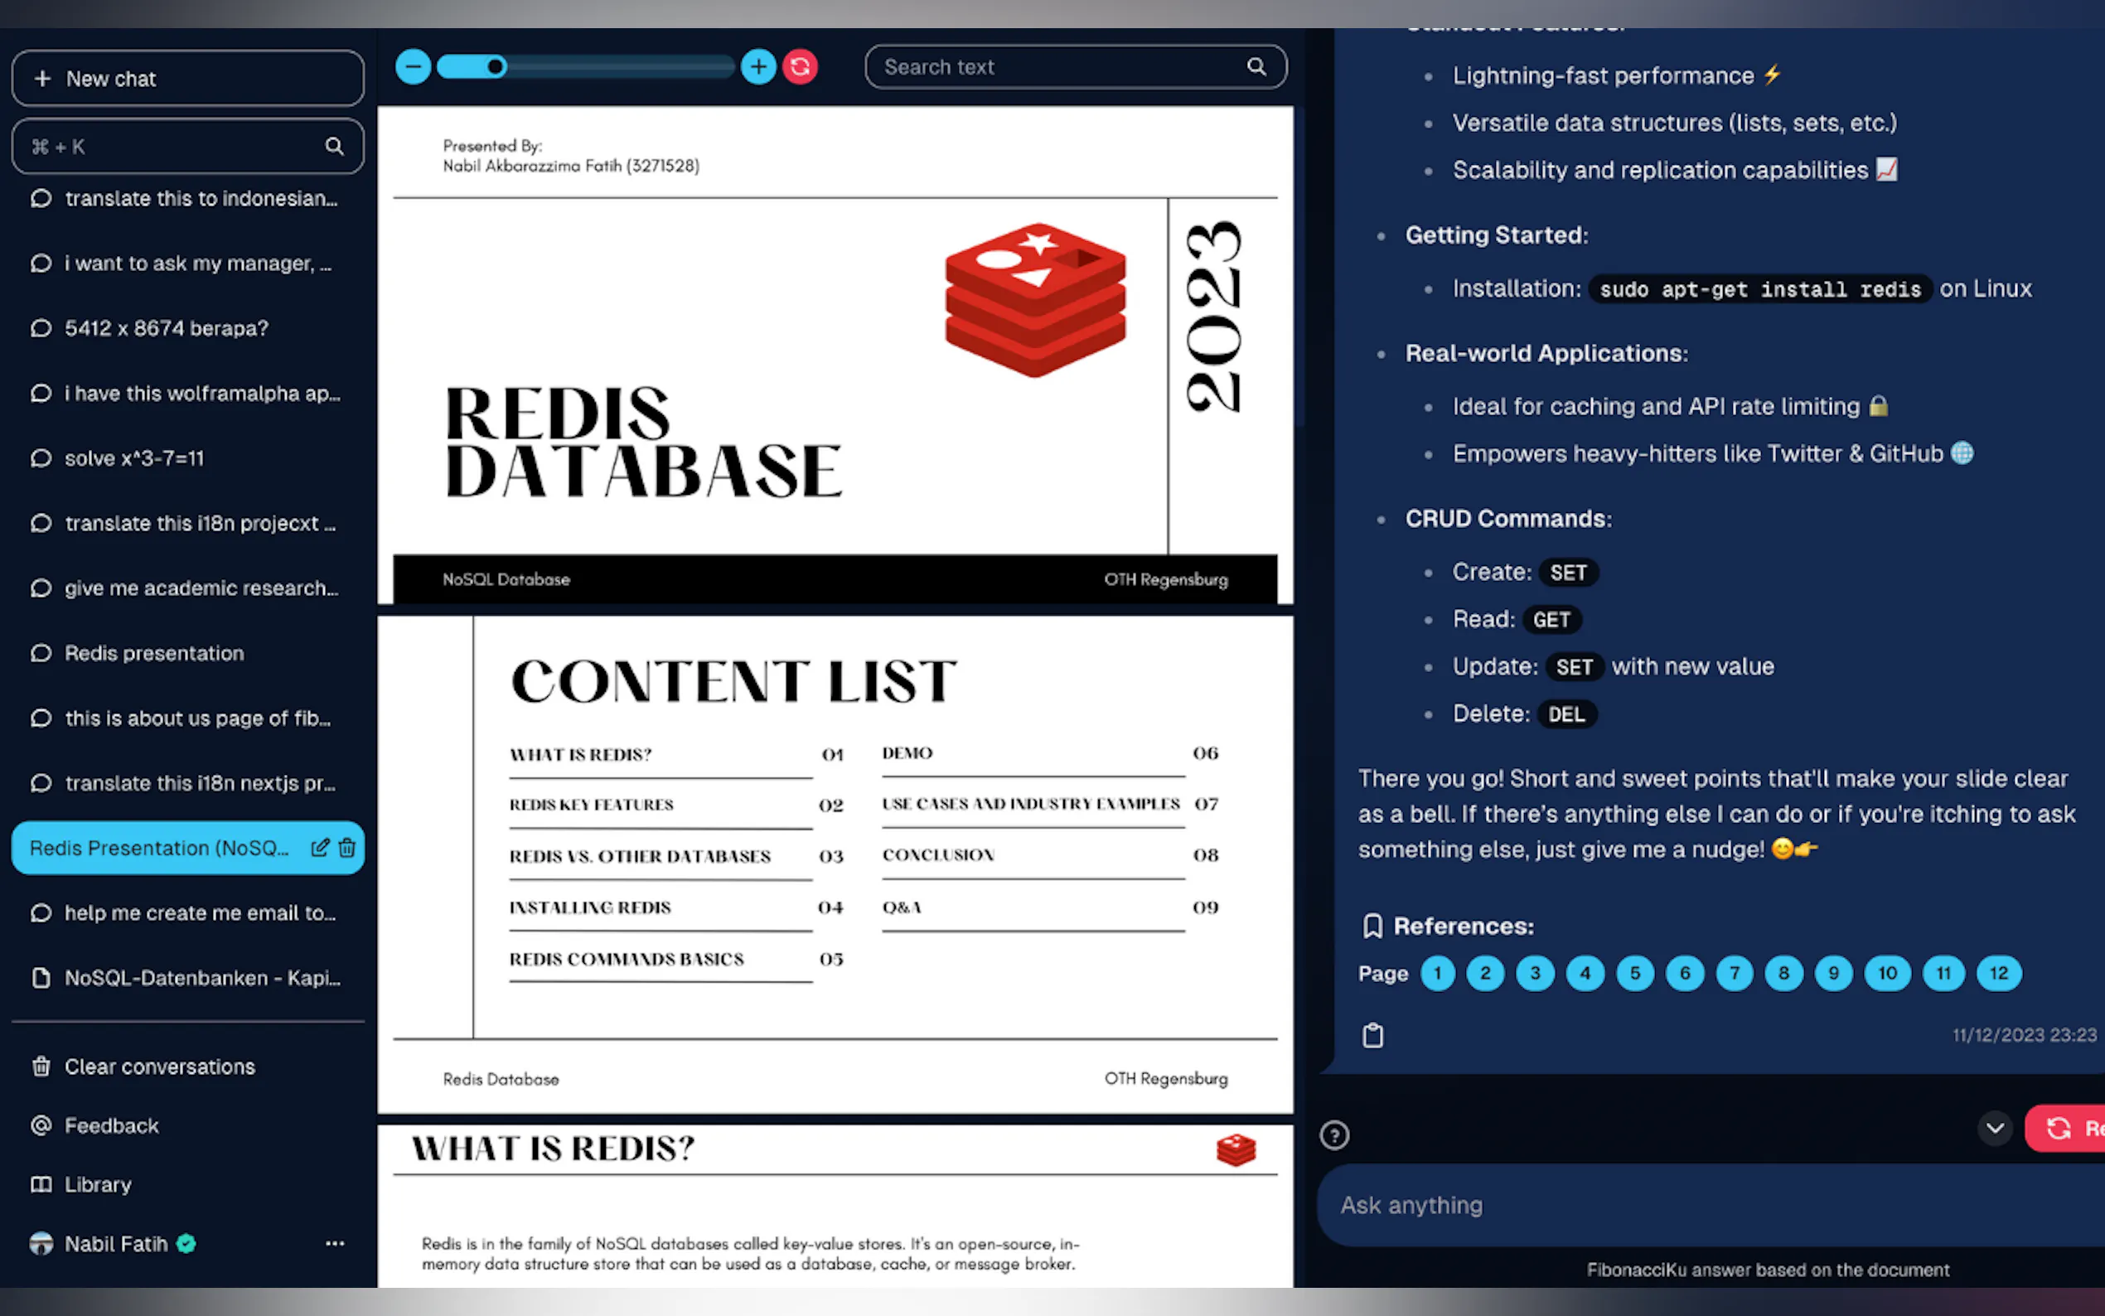Click the zoom out minus icon
This screenshot has width=2105, height=1316.
(413, 67)
